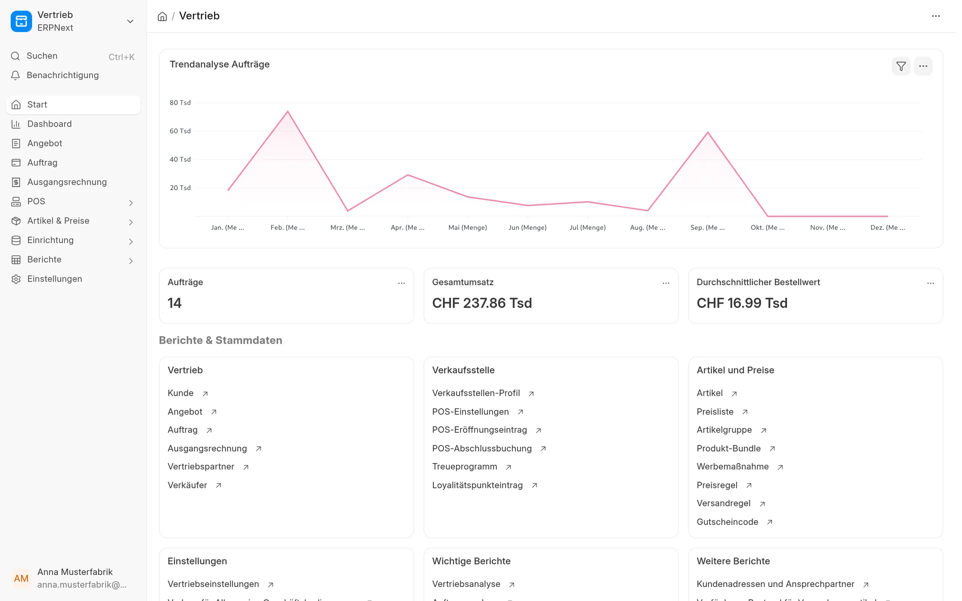Open the Aufträge card ellipsis menu

401,283
